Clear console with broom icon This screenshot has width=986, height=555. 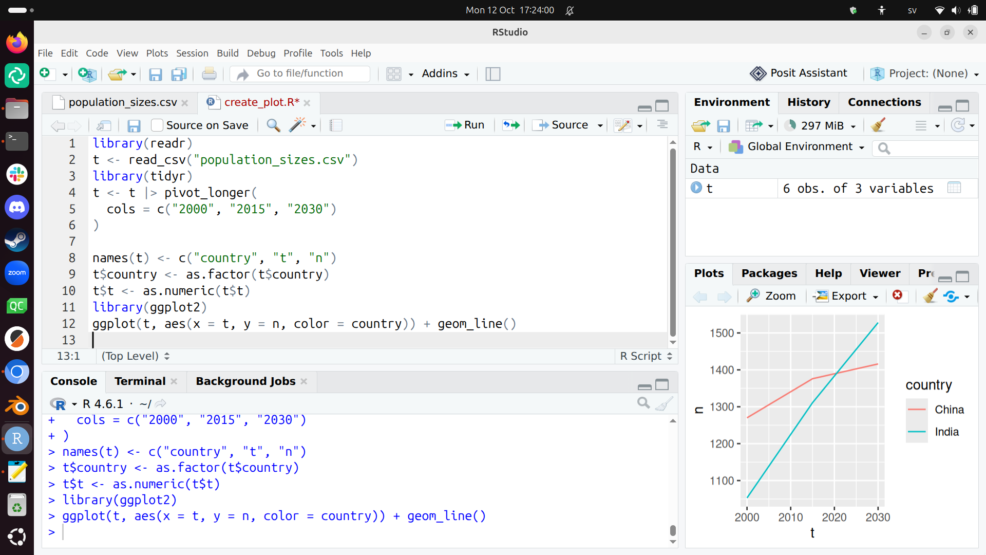(x=664, y=403)
